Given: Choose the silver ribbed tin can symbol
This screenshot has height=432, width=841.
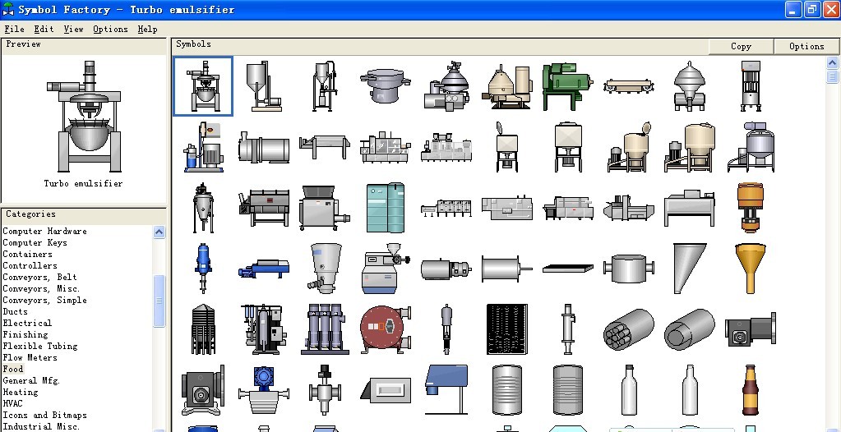Looking at the screenshot, I should [x=507, y=390].
